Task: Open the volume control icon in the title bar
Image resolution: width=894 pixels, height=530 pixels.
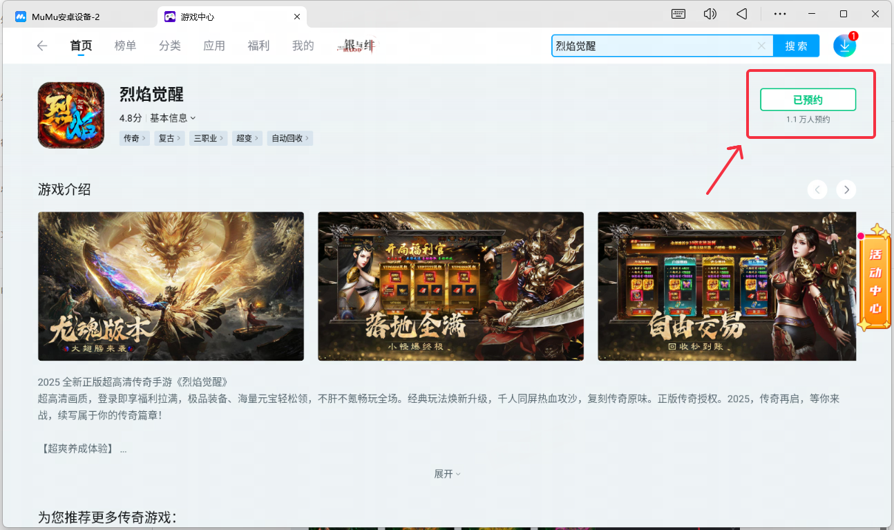Action: tap(710, 14)
